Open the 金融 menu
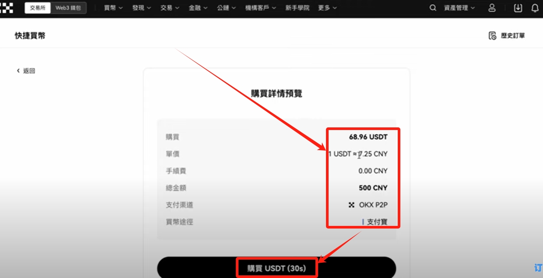The image size is (543, 278). 198,8
